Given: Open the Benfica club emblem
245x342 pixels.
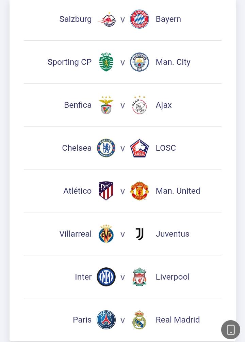Looking at the screenshot, I should [106, 105].
